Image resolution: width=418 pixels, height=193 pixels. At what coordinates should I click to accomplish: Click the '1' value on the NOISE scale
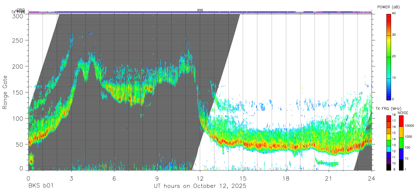pyautogui.click(x=405, y=169)
